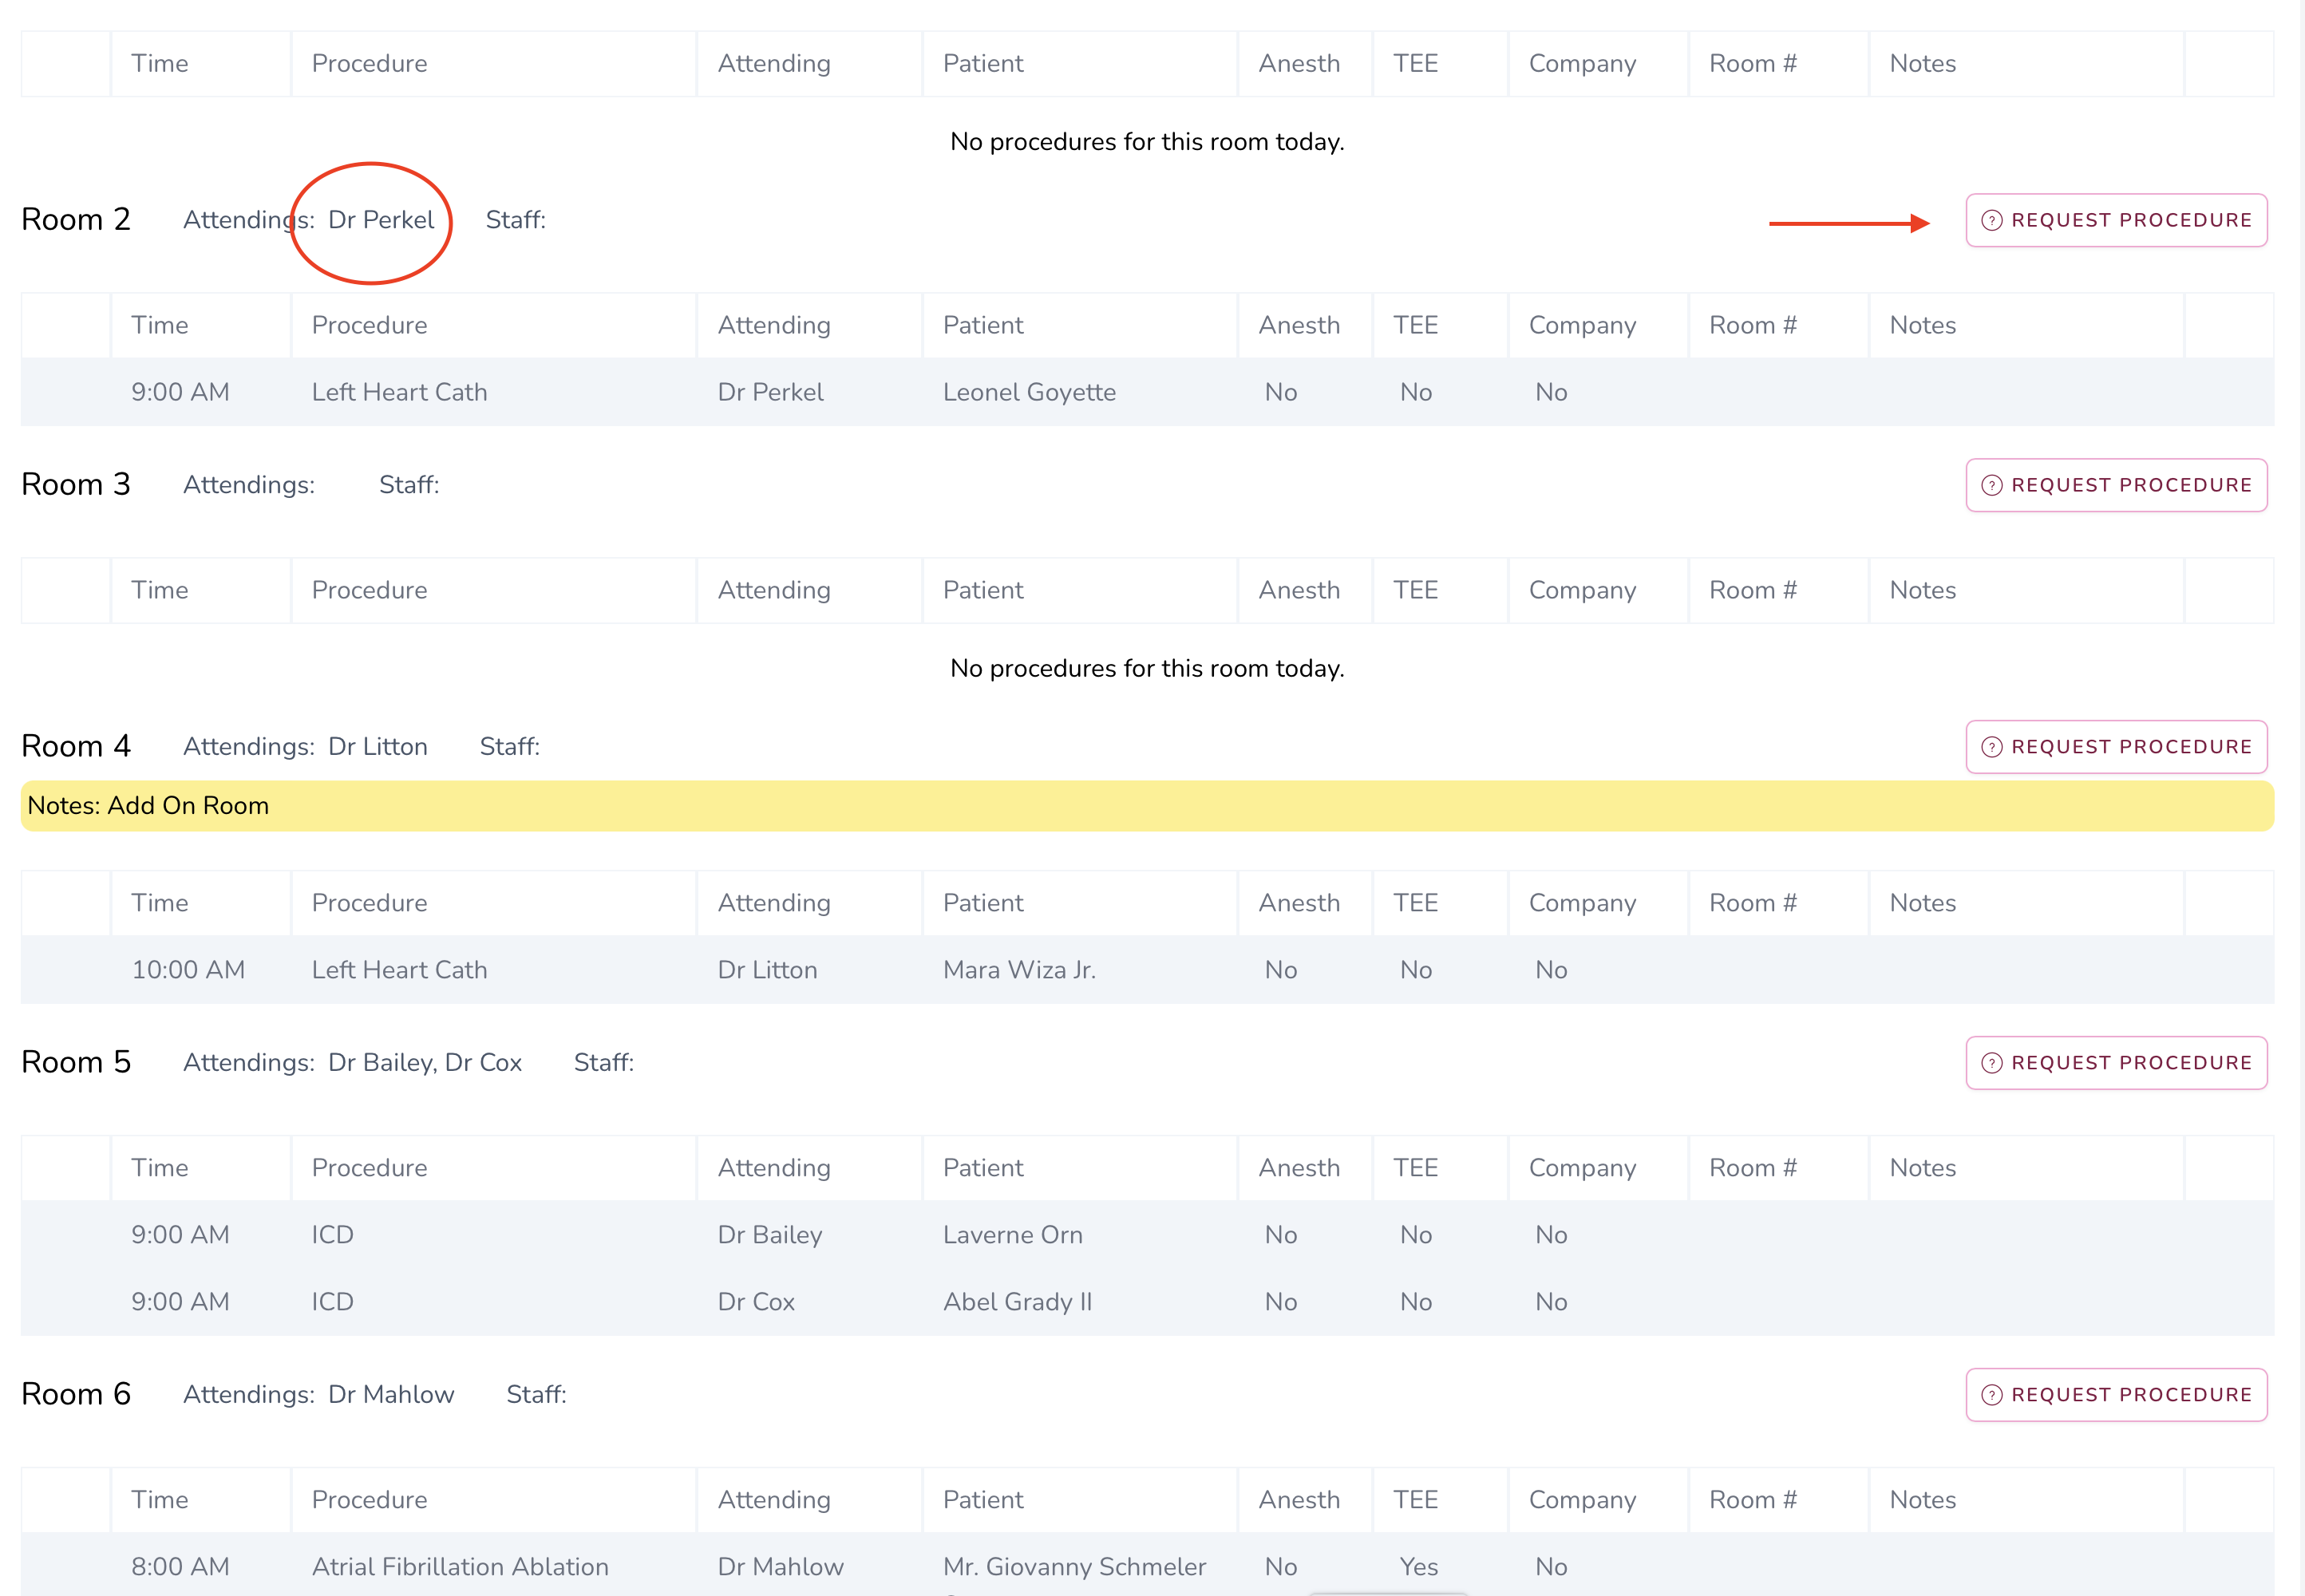
Task: Select the Atrial Fibrillation Ablation procedure row
Action: click(460, 1566)
